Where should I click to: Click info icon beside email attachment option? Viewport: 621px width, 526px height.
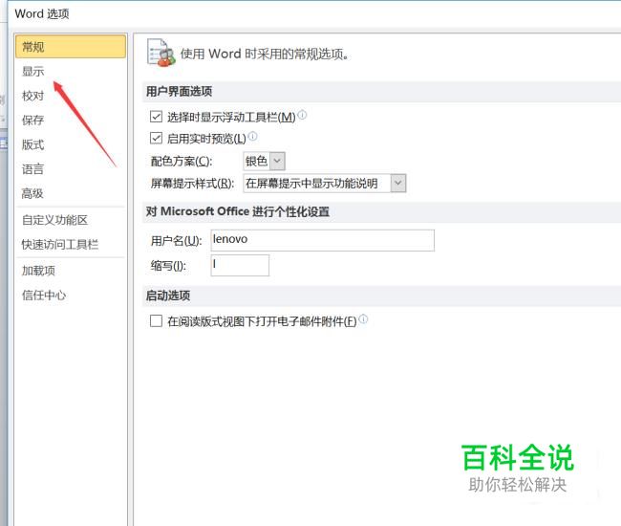coord(363,318)
